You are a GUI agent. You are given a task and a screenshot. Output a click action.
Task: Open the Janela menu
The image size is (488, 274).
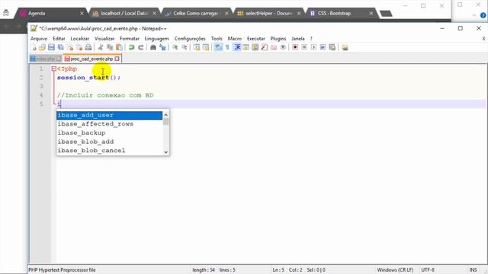(298, 39)
